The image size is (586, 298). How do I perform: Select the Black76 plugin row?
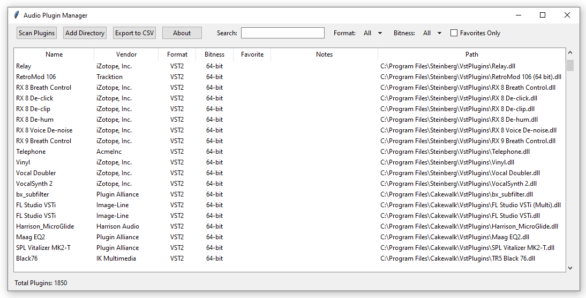pyautogui.click(x=290, y=258)
